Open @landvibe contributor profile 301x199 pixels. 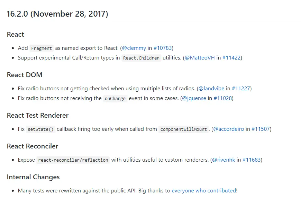tap(211, 89)
